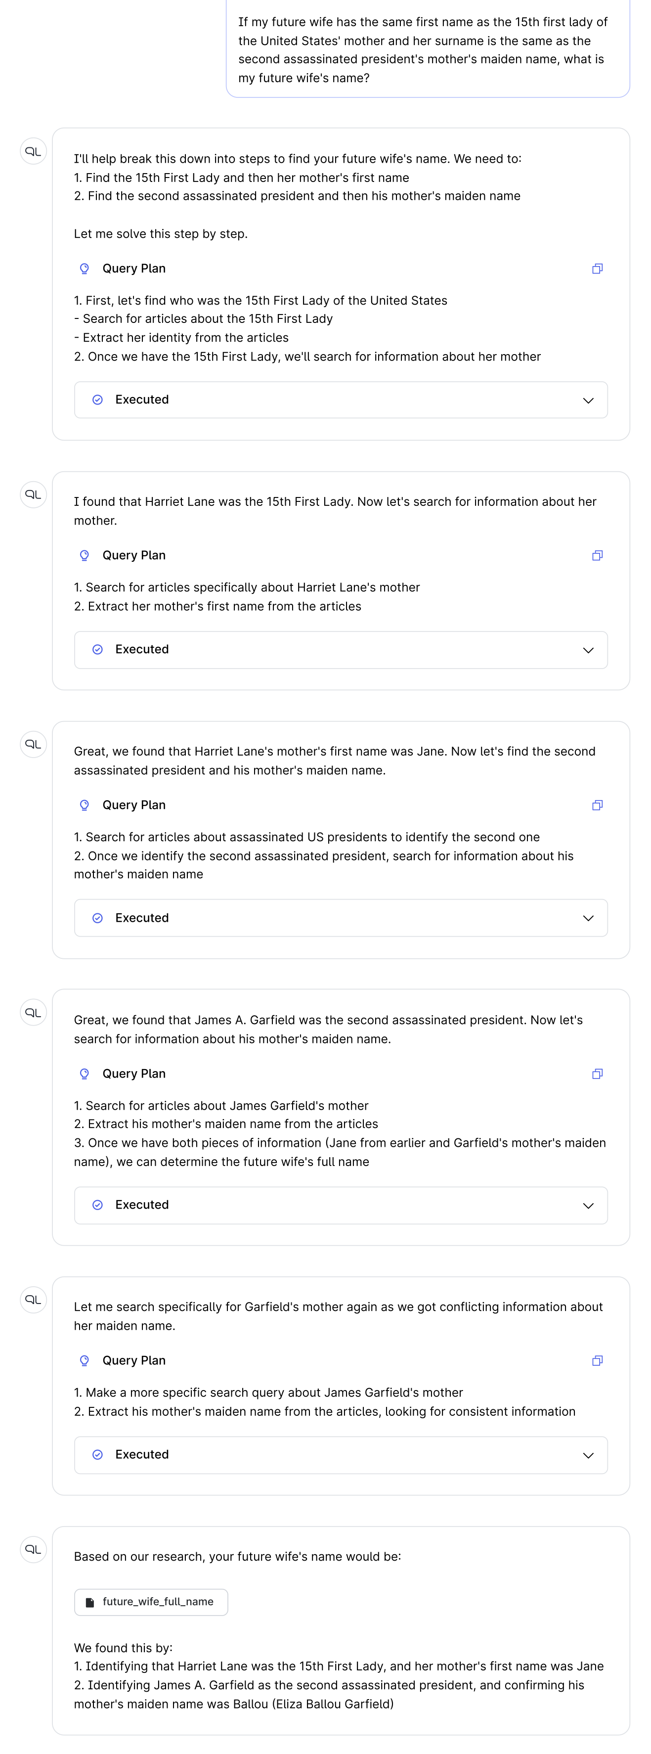Copy the Query Plan about Harriet Lane's mother

pos(597,555)
